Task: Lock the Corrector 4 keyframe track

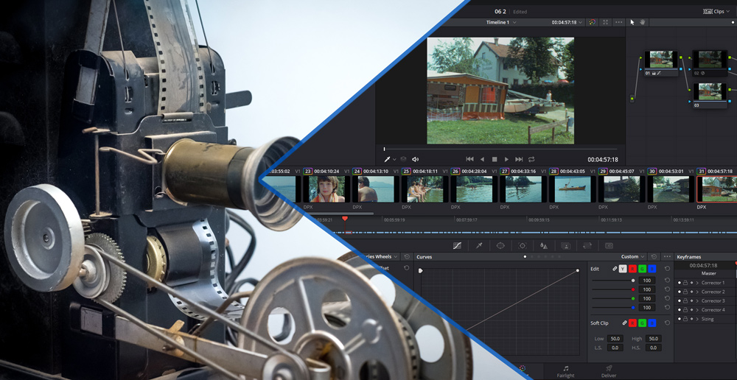Action: tap(685, 310)
